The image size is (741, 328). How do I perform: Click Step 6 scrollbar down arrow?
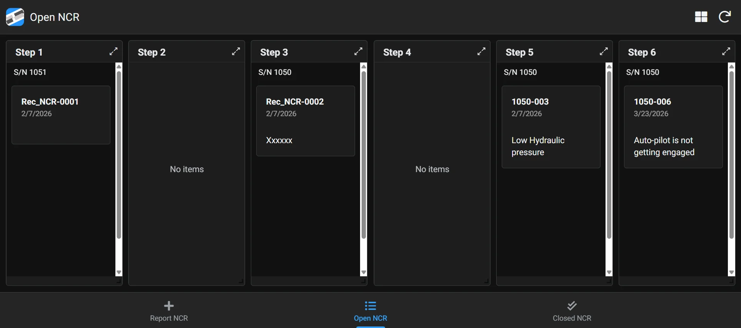[731, 272]
